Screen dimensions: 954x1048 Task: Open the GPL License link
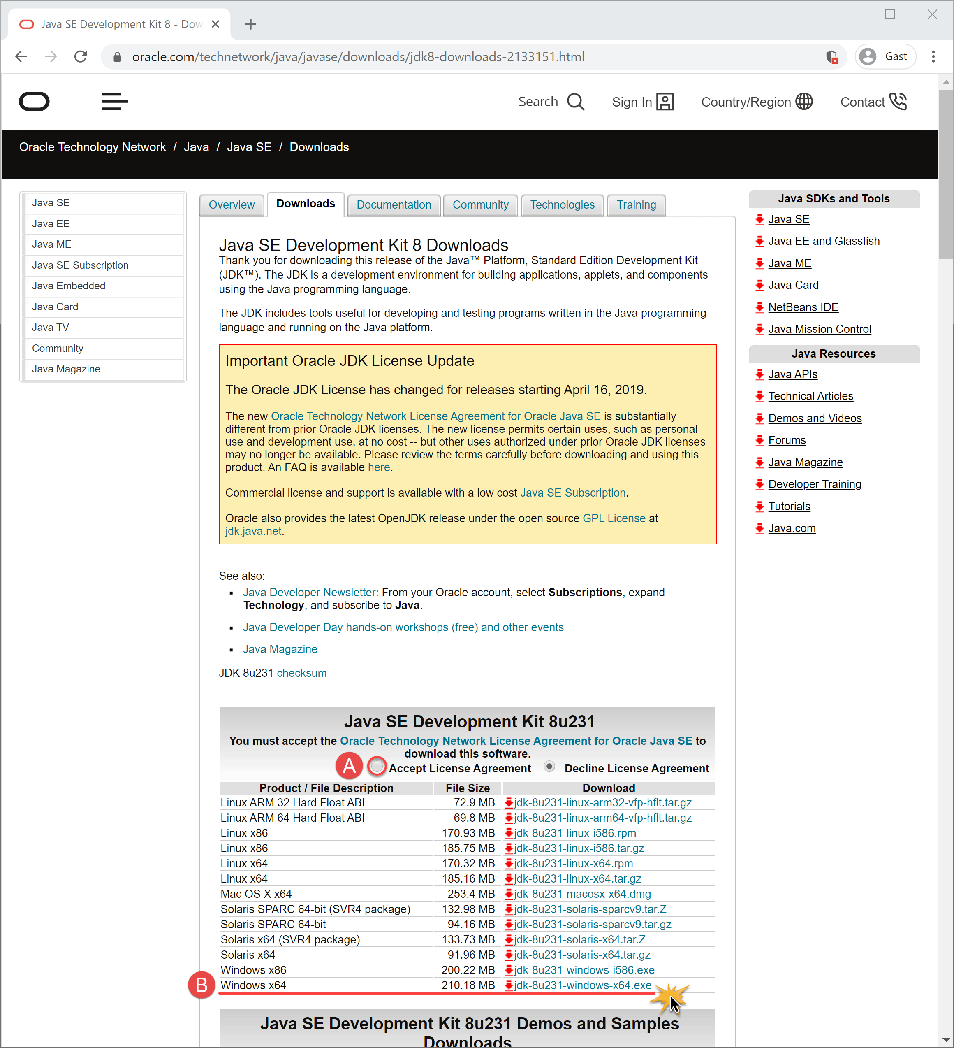point(614,518)
